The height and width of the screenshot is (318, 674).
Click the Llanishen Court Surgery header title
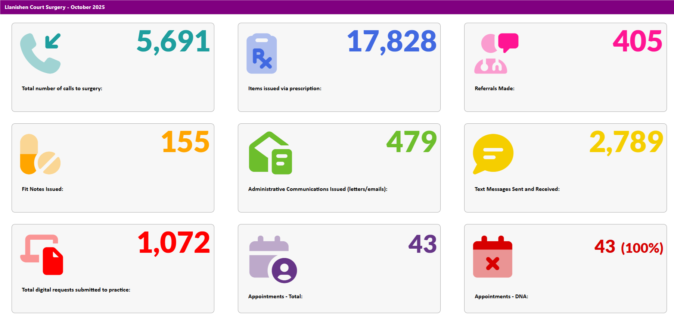click(55, 7)
